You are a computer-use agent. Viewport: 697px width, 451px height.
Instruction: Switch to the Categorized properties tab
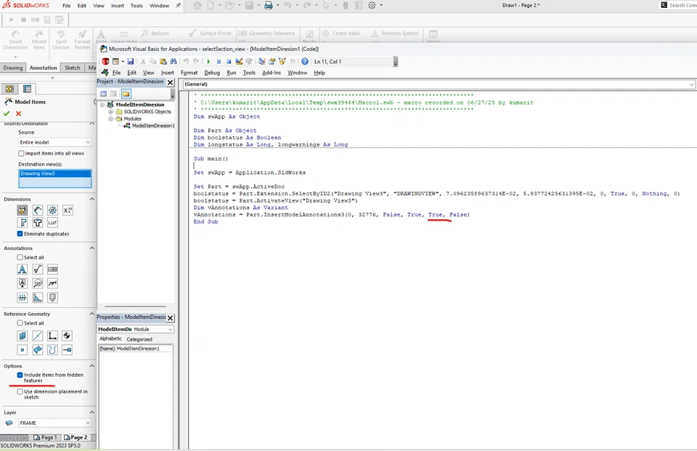tap(139, 339)
